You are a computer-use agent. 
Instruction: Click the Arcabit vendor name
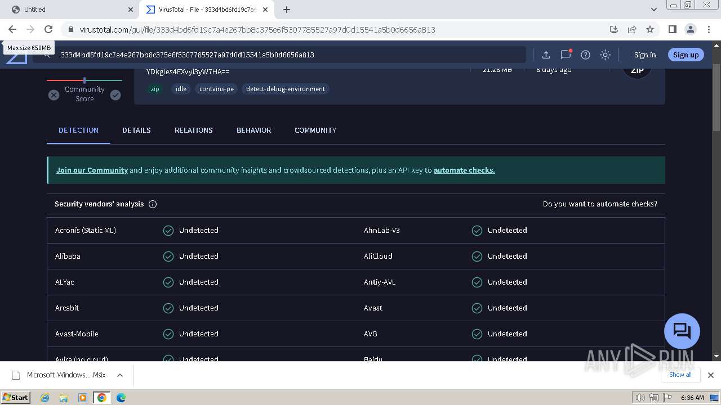click(x=67, y=308)
